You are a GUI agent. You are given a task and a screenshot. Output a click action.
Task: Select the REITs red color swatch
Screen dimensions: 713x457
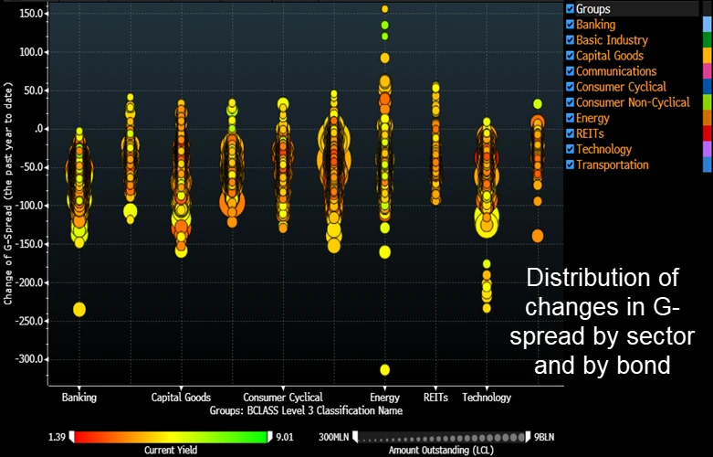[x=708, y=133]
